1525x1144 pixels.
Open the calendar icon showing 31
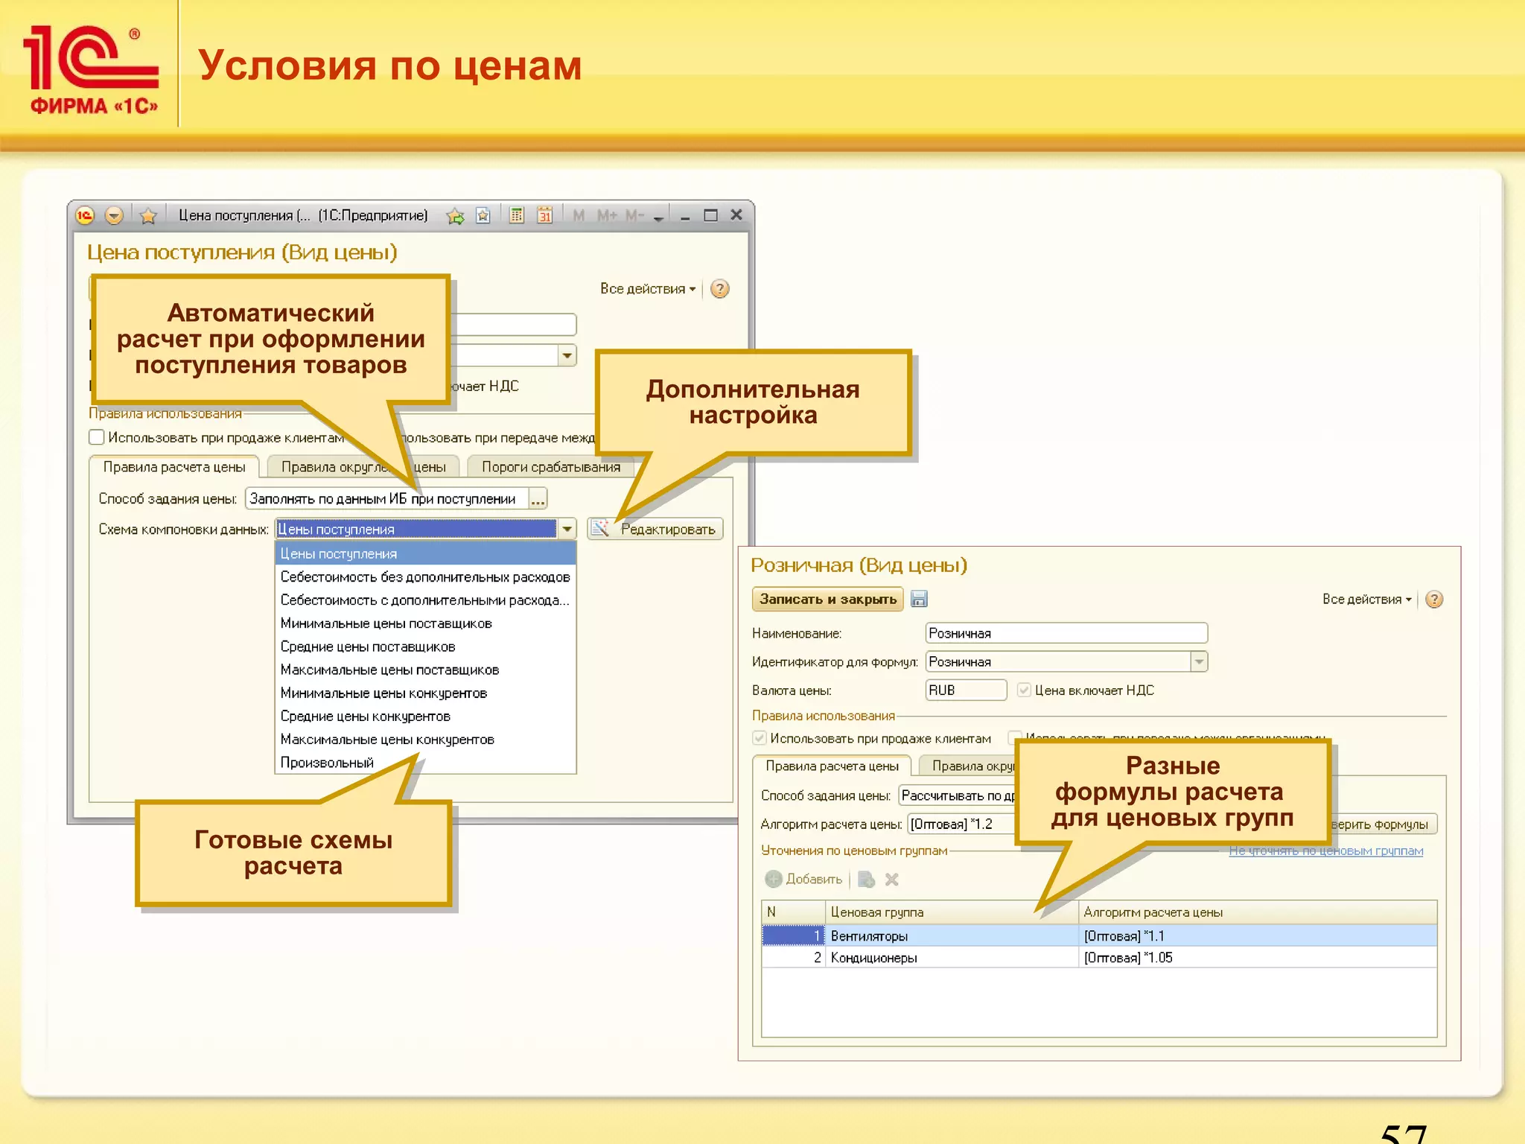pos(545,215)
